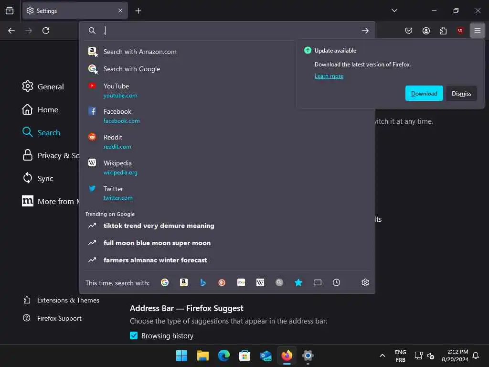
Task: Open the Facebook suggestion
Action: point(227,116)
